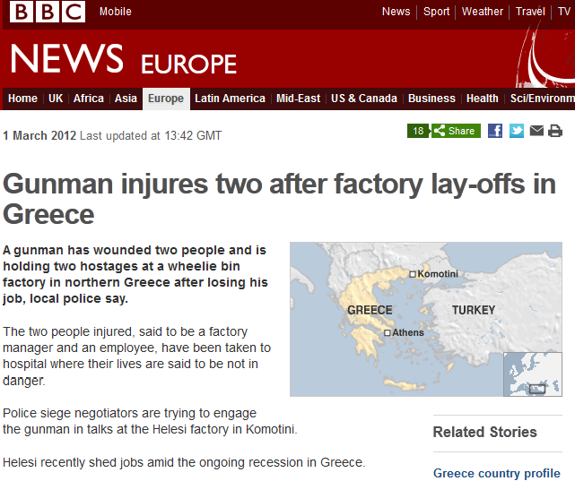Print the page using printer icon
Viewport: 575px width, 481px height.
point(555,131)
